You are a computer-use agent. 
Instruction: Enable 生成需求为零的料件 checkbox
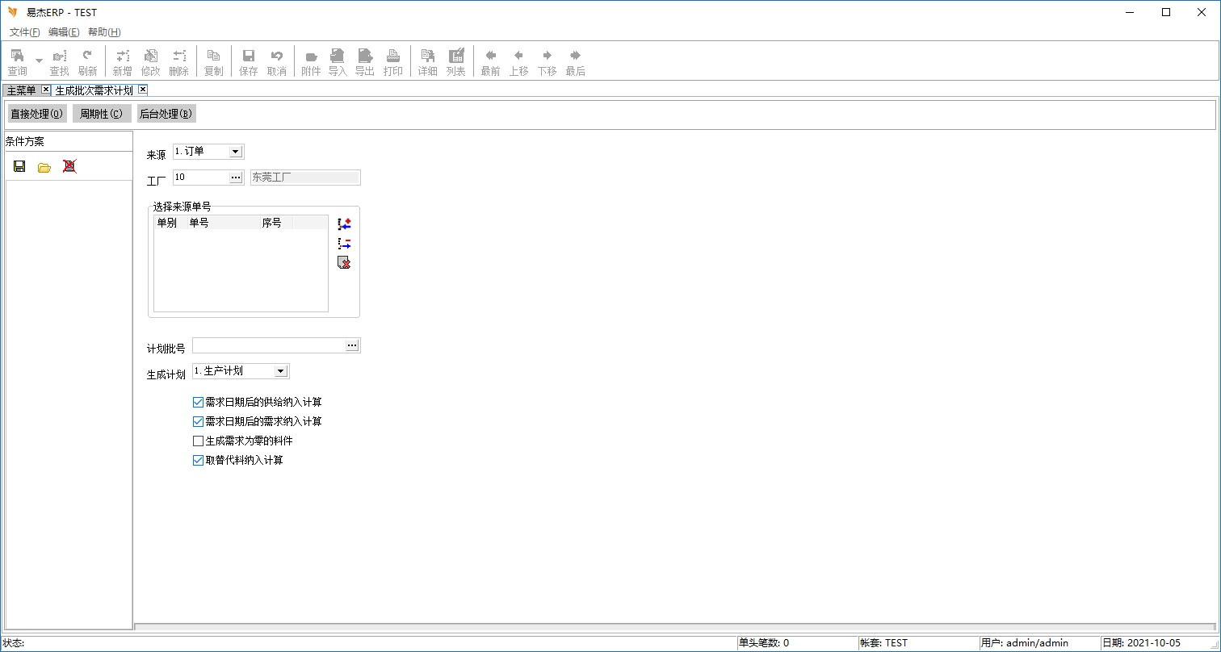click(198, 441)
